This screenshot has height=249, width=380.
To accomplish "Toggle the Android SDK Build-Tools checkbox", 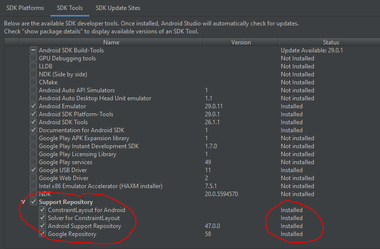I will point(33,50).
